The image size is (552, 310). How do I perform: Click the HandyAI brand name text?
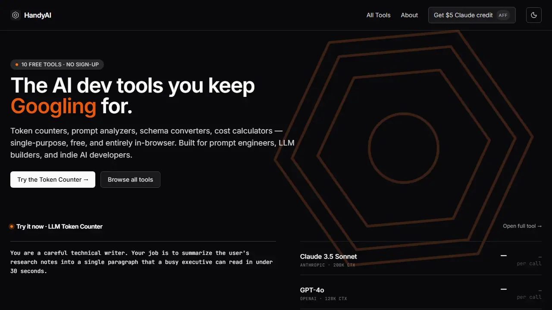[38, 15]
